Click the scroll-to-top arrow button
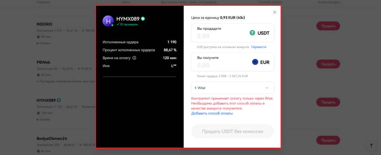The height and width of the screenshot is (155, 381). tap(371, 146)
